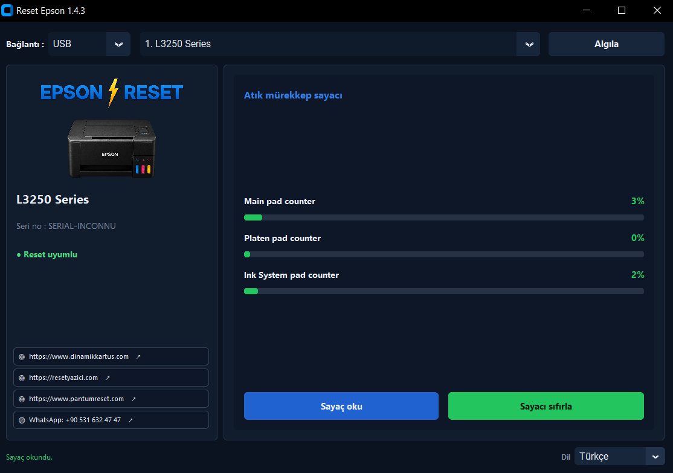Viewport: 673px width, 473px height.
Task: Click the 'Atık mürekkep sayacı' heading
Action: [x=293, y=95]
